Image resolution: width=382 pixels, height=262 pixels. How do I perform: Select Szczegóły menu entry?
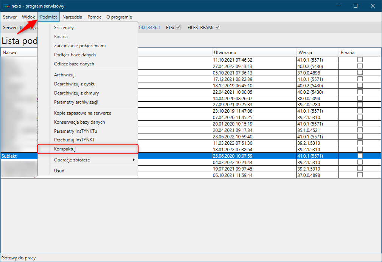tap(64, 28)
